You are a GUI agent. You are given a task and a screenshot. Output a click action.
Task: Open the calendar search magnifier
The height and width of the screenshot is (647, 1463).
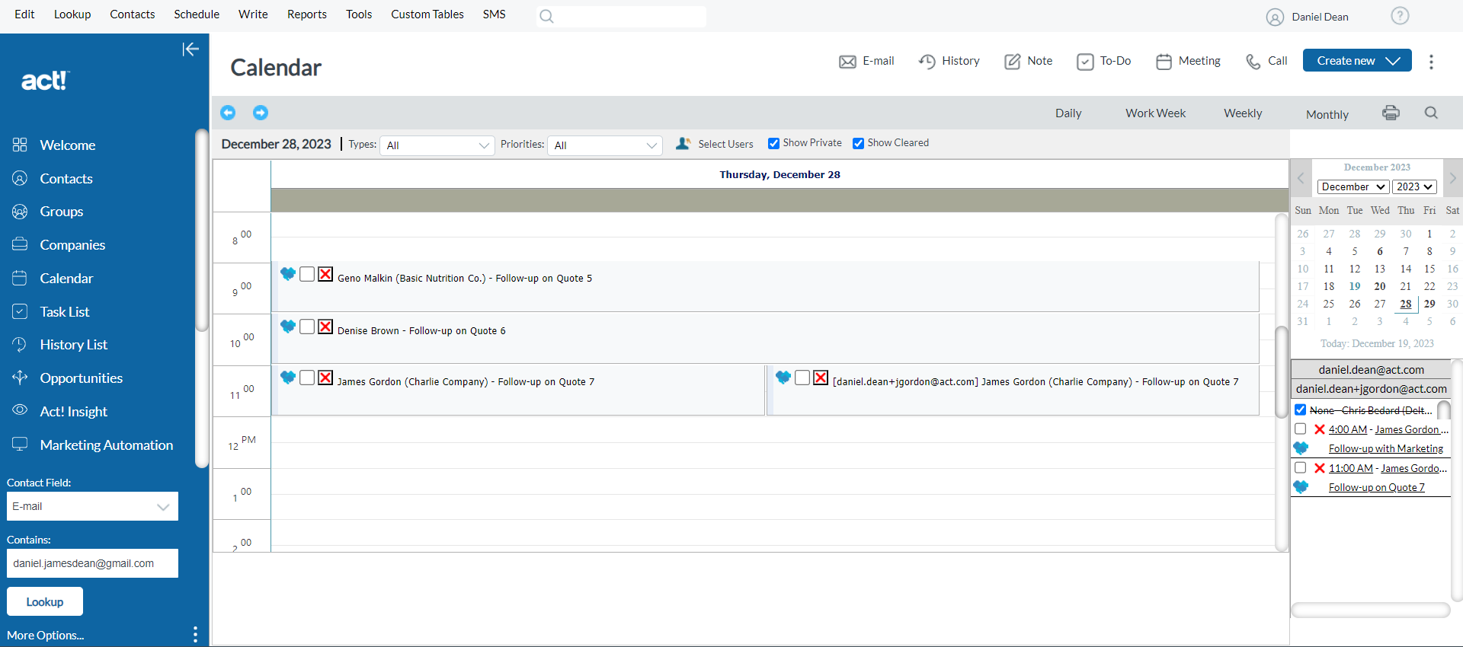click(x=1431, y=113)
